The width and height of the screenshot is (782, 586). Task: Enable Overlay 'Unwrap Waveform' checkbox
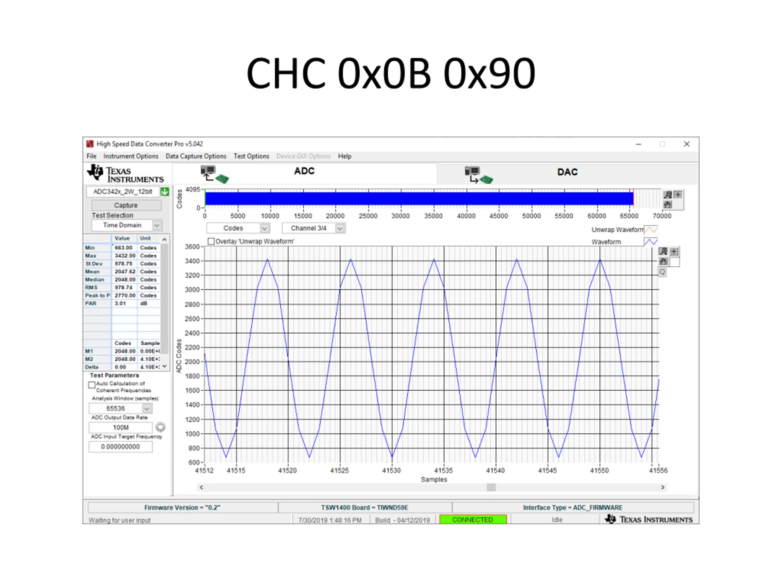tap(211, 241)
